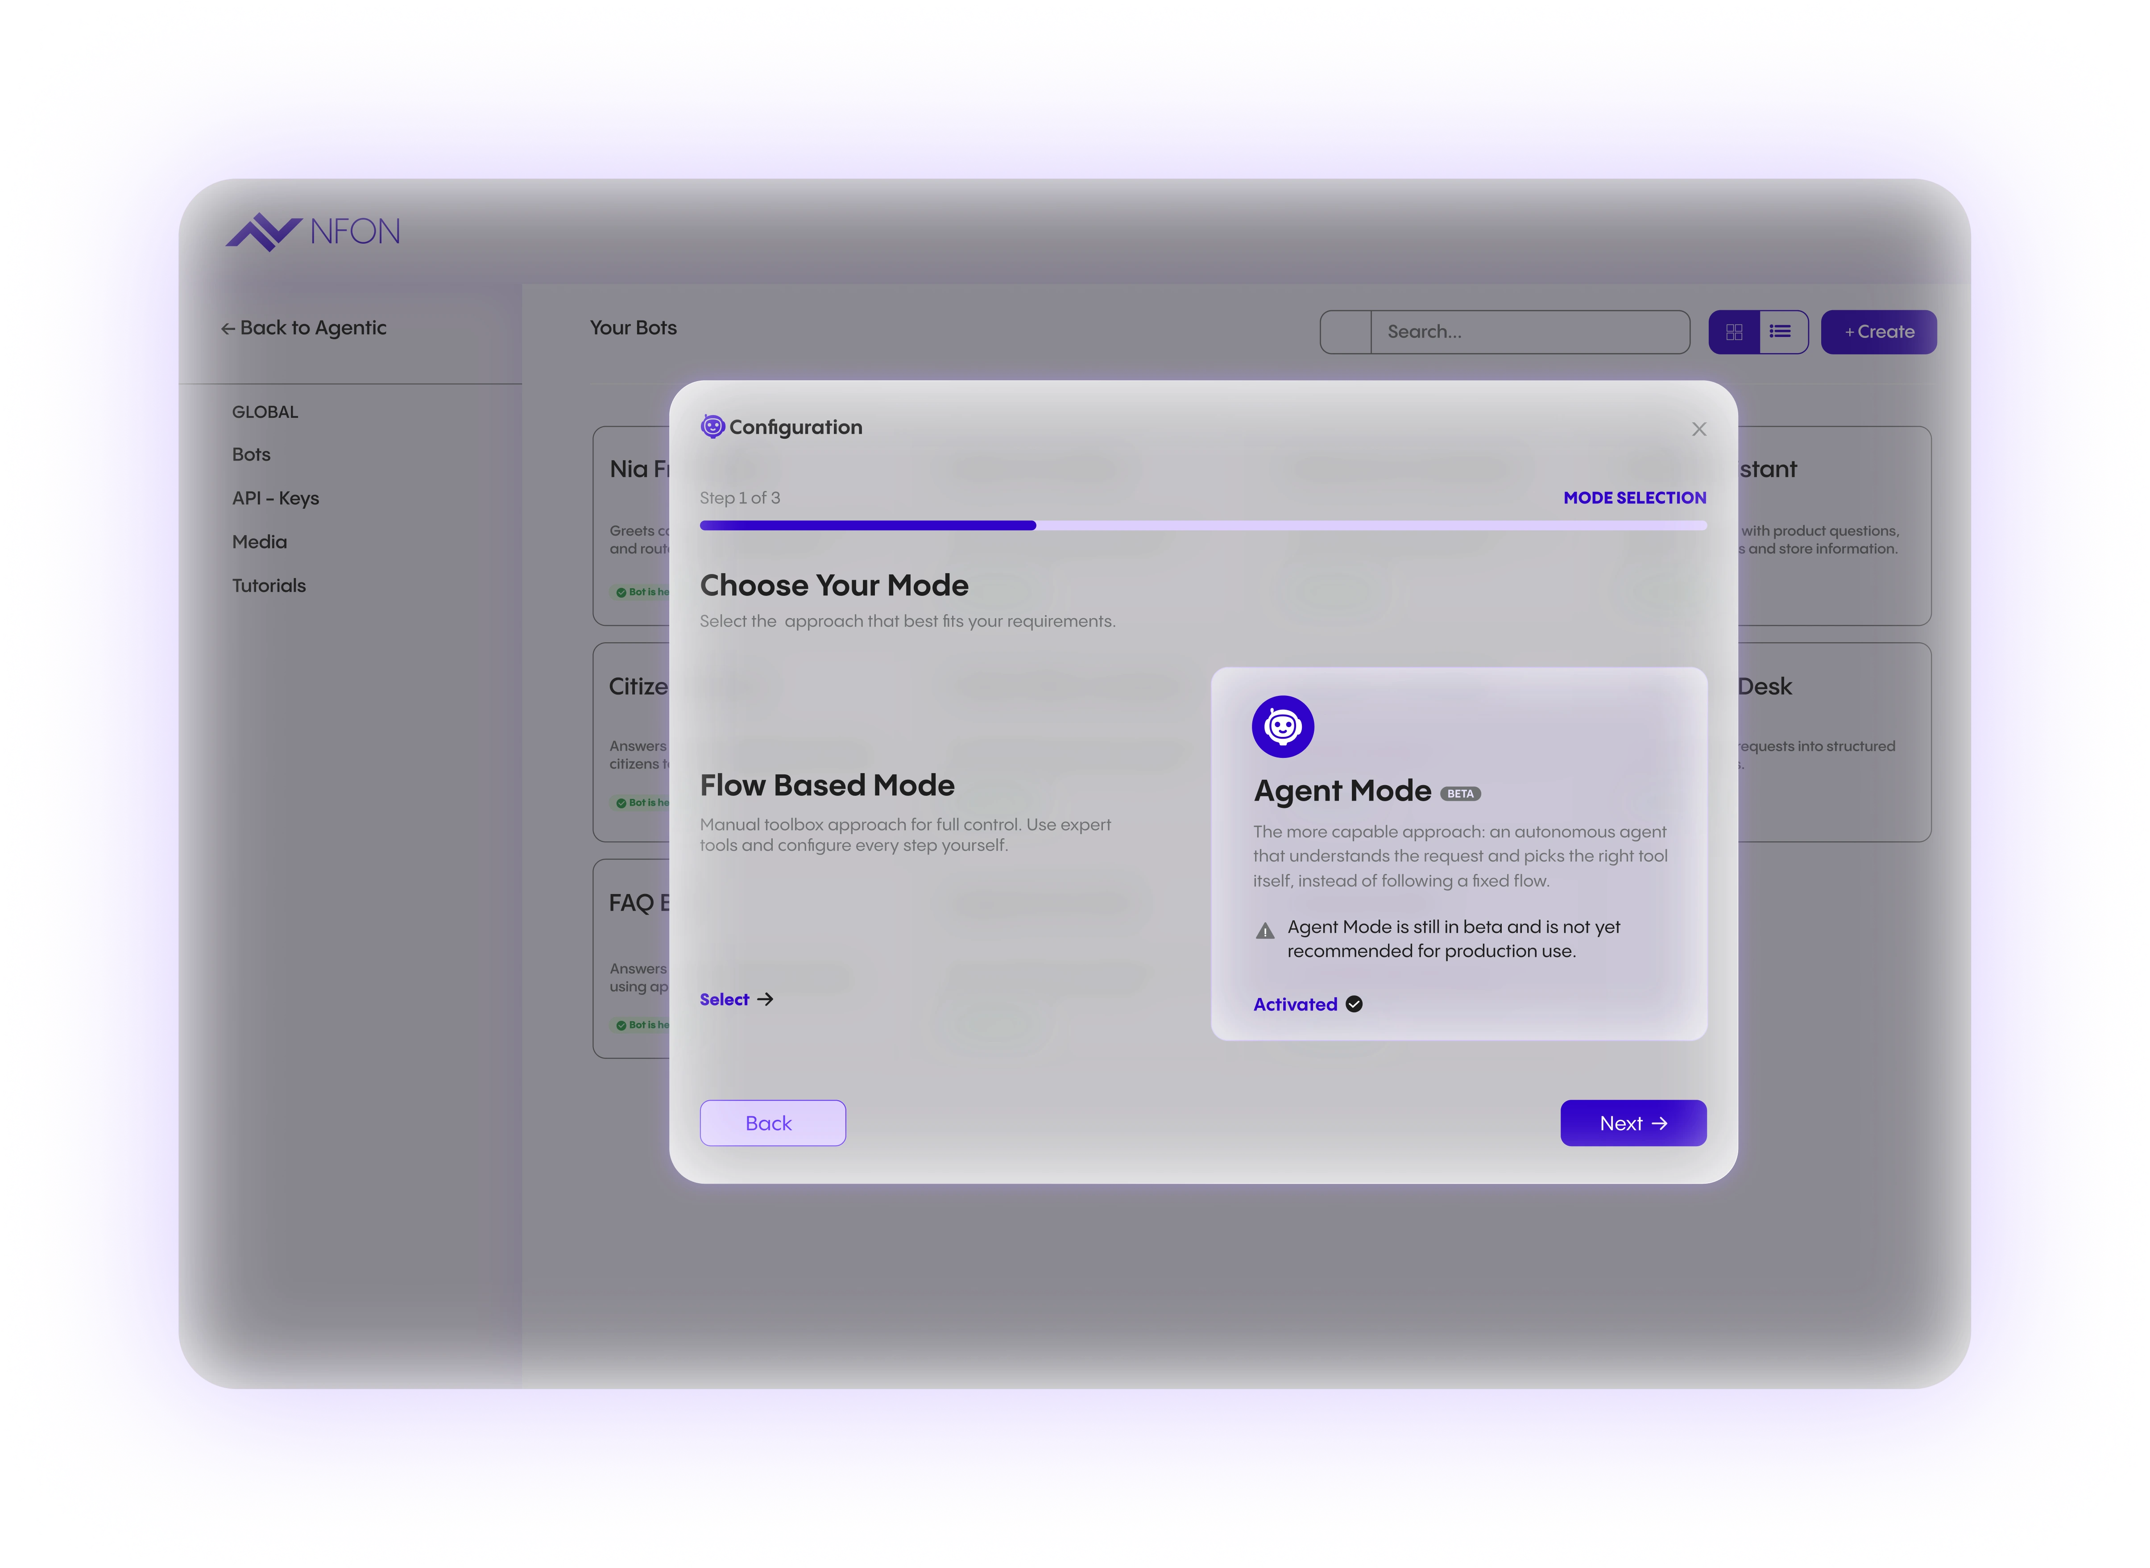Go back via Back to Agentic link
The image size is (2150, 1568).
(x=304, y=329)
